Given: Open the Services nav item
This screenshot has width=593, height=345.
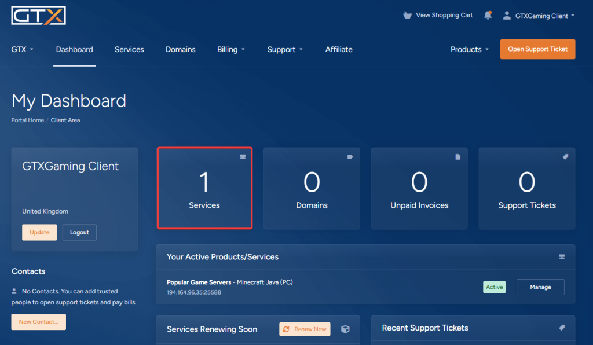Looking at the screenshot, I should click(129, 50).
